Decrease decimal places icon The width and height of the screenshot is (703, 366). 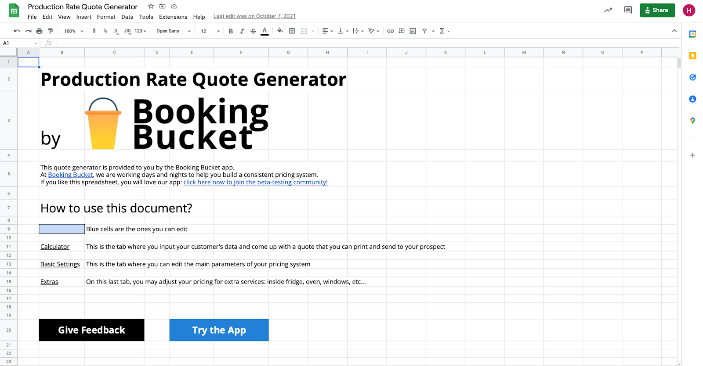(116, 31)
